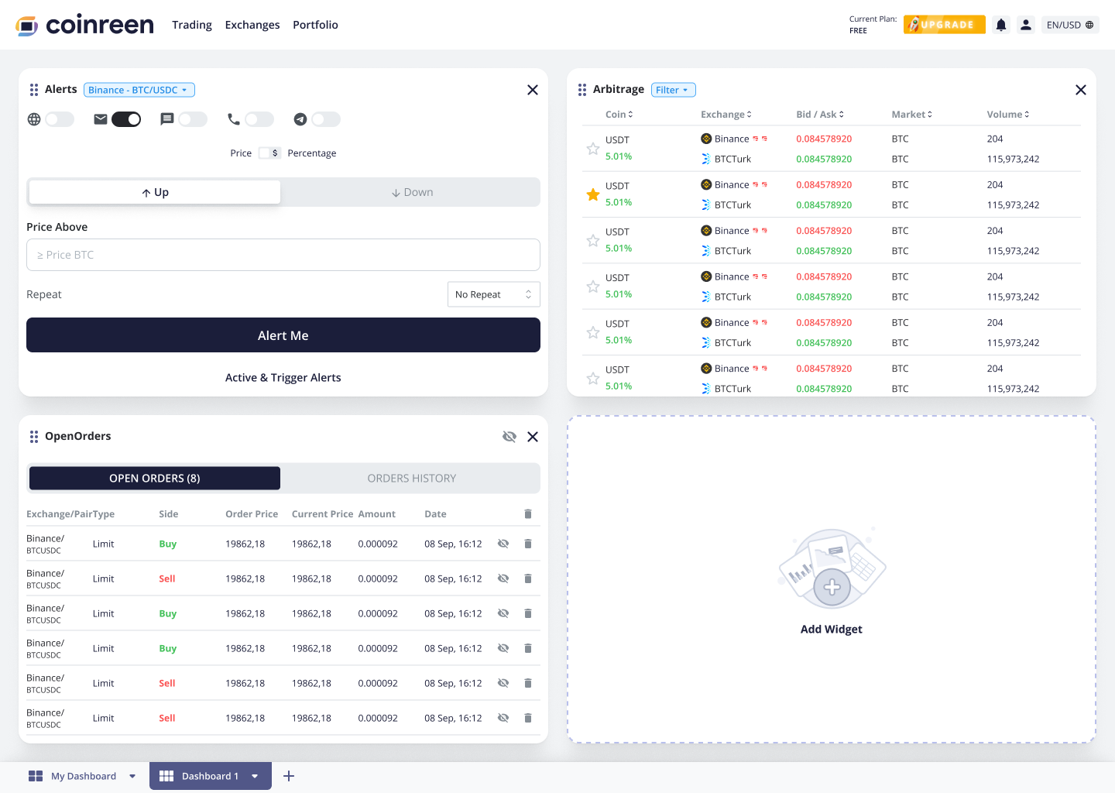
Task: Hide the fourth row Buy order
Action: point(503,648)
